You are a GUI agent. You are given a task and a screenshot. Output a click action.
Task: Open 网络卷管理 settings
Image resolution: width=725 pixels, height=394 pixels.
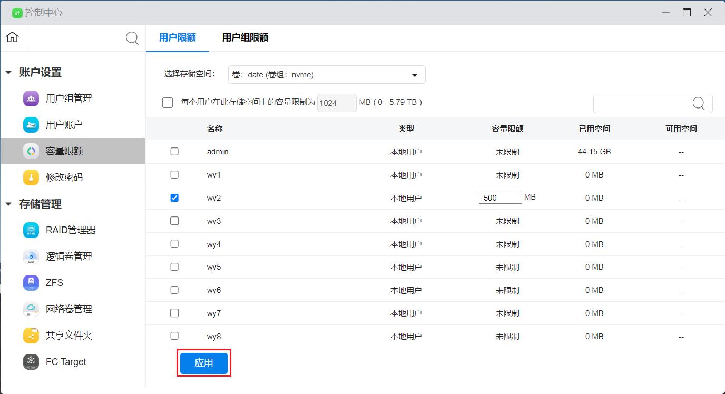click(x=31, y=309)
